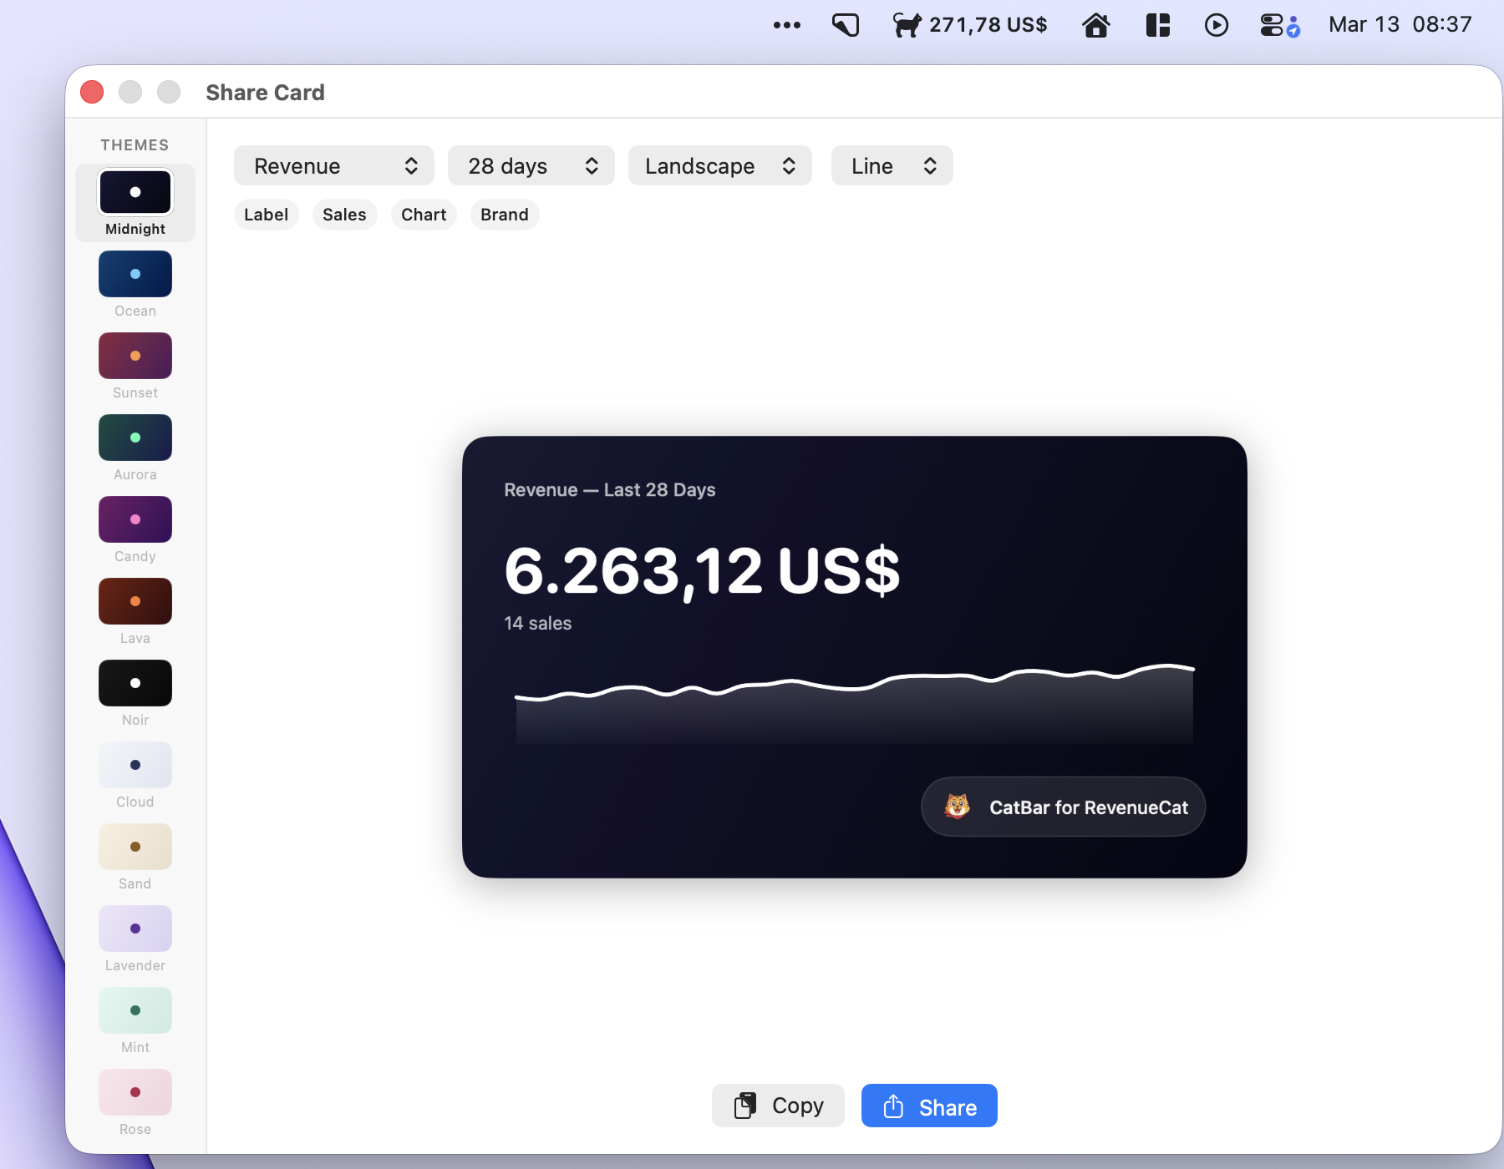Viewport: 1504px width, 1169px height.
Task: Open the home icon in menu bar
Action: (x=1095, y=25)
